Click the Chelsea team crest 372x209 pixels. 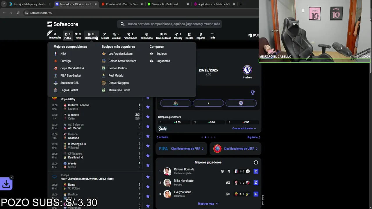[x=247, y=70]
